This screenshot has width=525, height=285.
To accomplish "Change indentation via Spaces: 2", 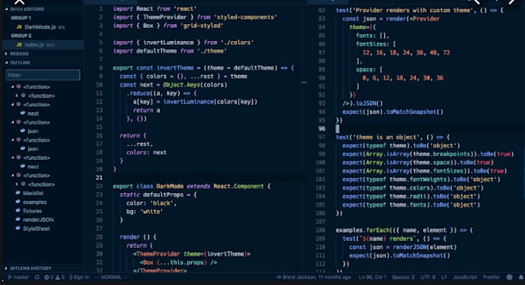I will click(403, 277).
